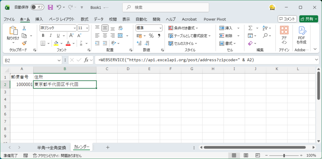The height and width of the screenshot is (159, 322).
Task: Click the Format Painter brush icon
Action: click(24, 43)
